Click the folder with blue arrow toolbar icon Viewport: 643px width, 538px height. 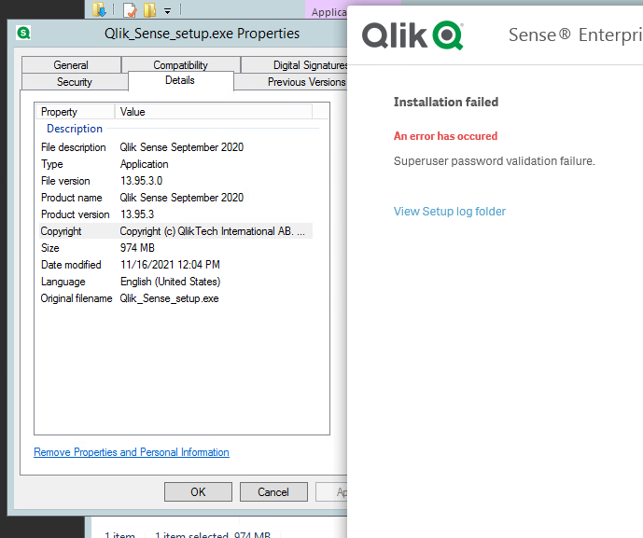(99, 9)
